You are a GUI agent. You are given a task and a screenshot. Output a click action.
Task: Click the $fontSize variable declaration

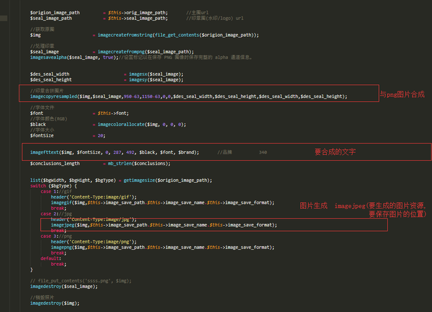point(42,135)
